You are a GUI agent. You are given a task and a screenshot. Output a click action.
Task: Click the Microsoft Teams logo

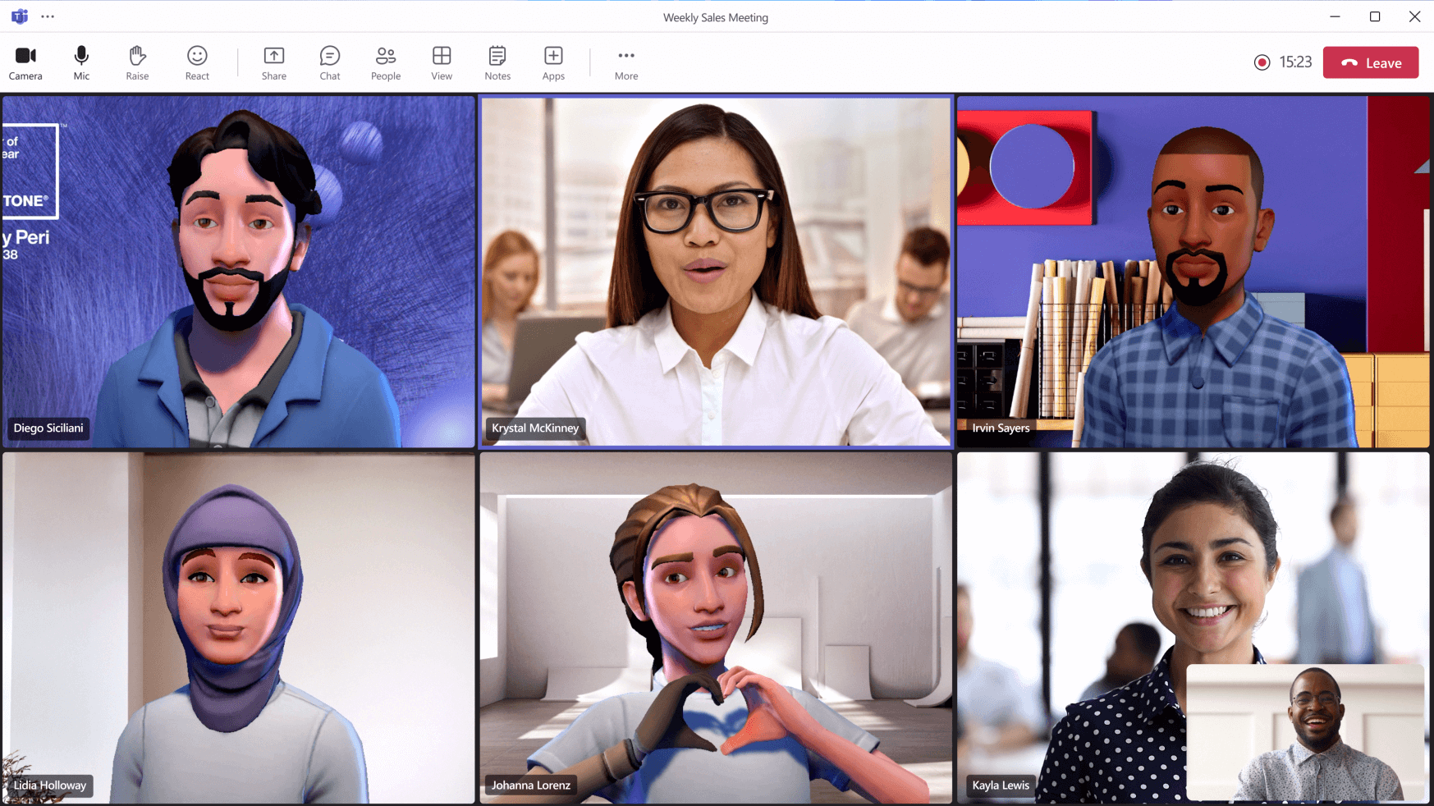point(19,16)
